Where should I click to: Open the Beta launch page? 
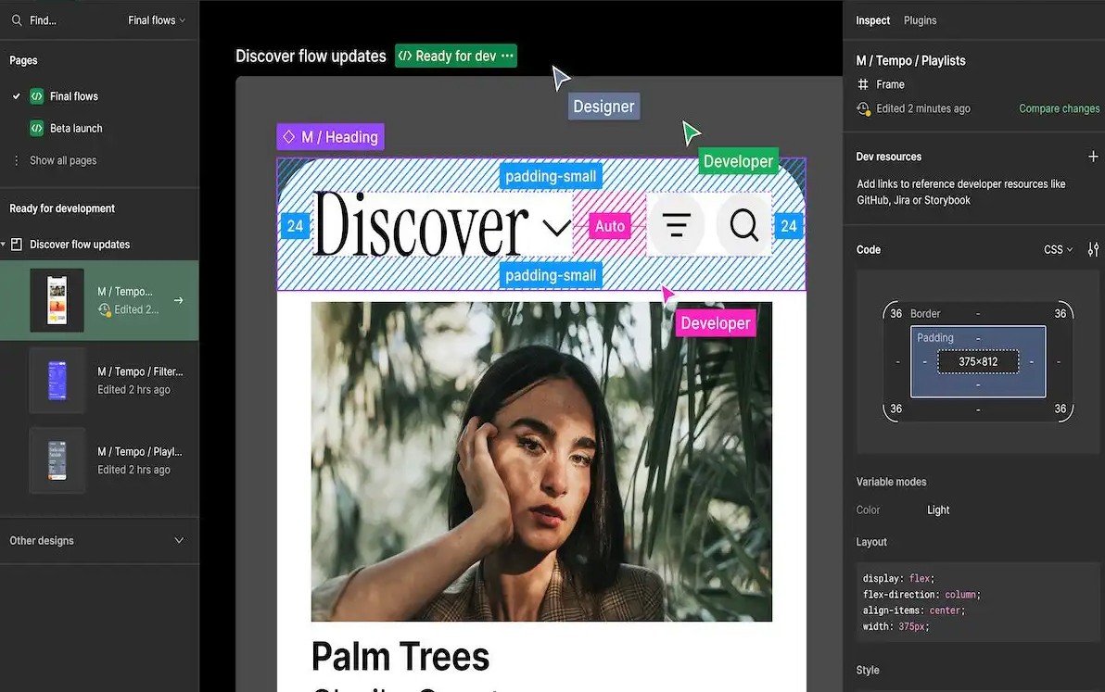[x=75, y=129]
